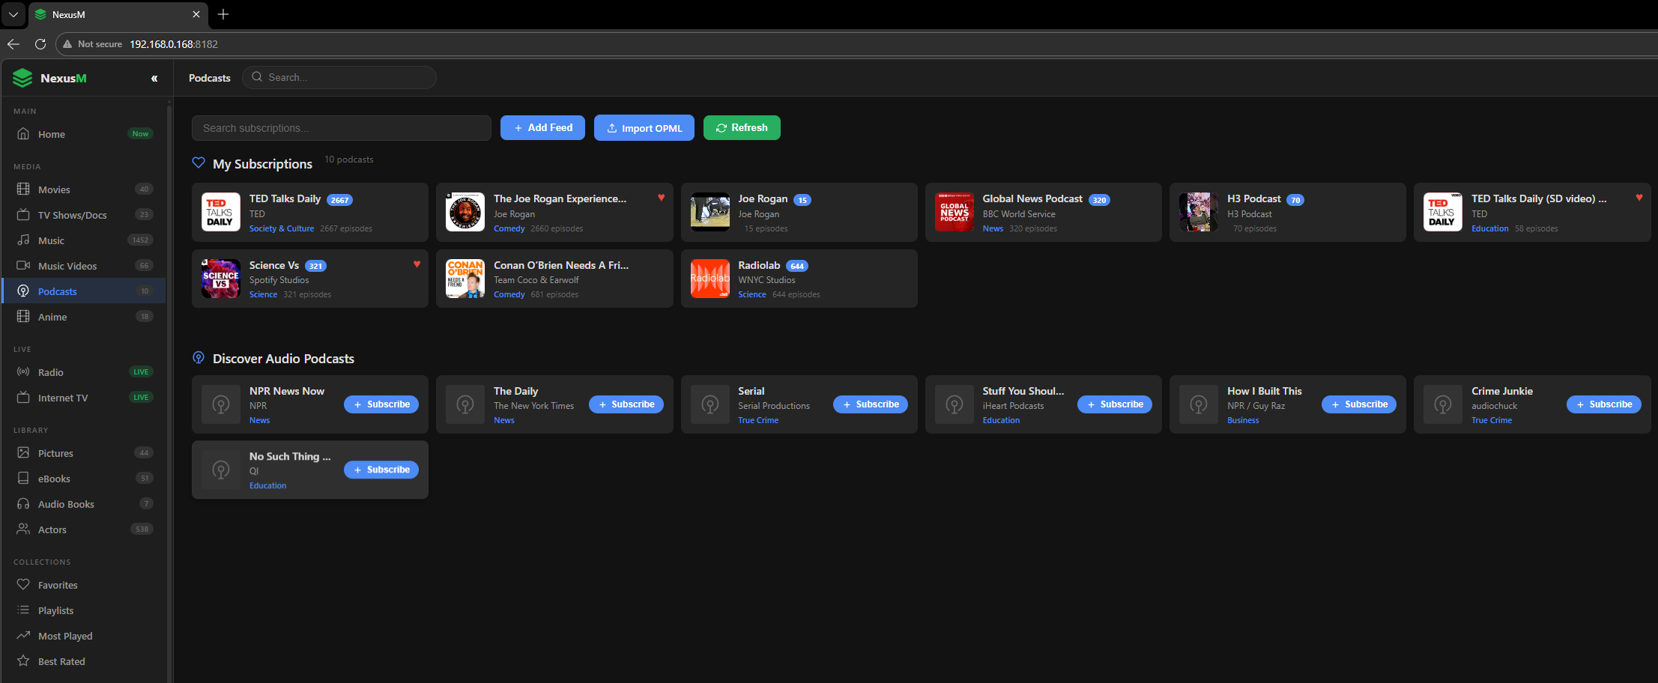The image size is (1658, 683).
Task: Click the NexusM logo icon
Action: [23, 78]
